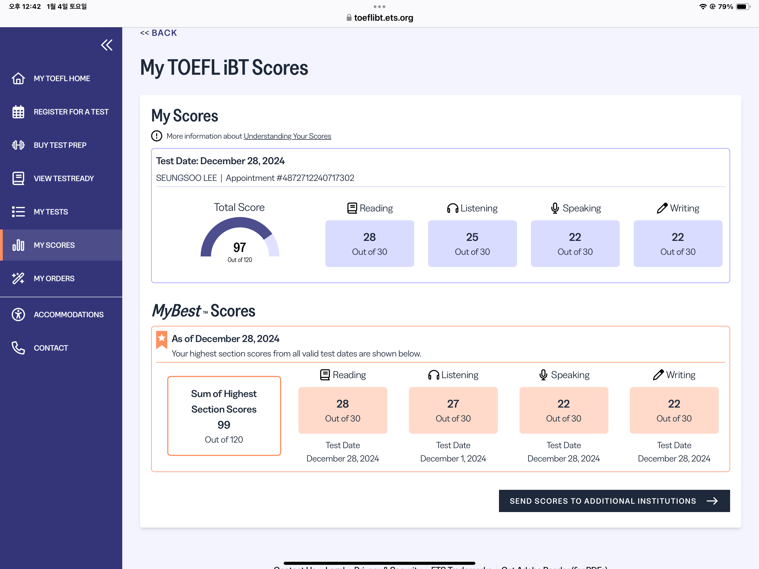Click the Sum of Highest Section Scores box
Screen dimensions: 759x569
(x=224, y=416)
